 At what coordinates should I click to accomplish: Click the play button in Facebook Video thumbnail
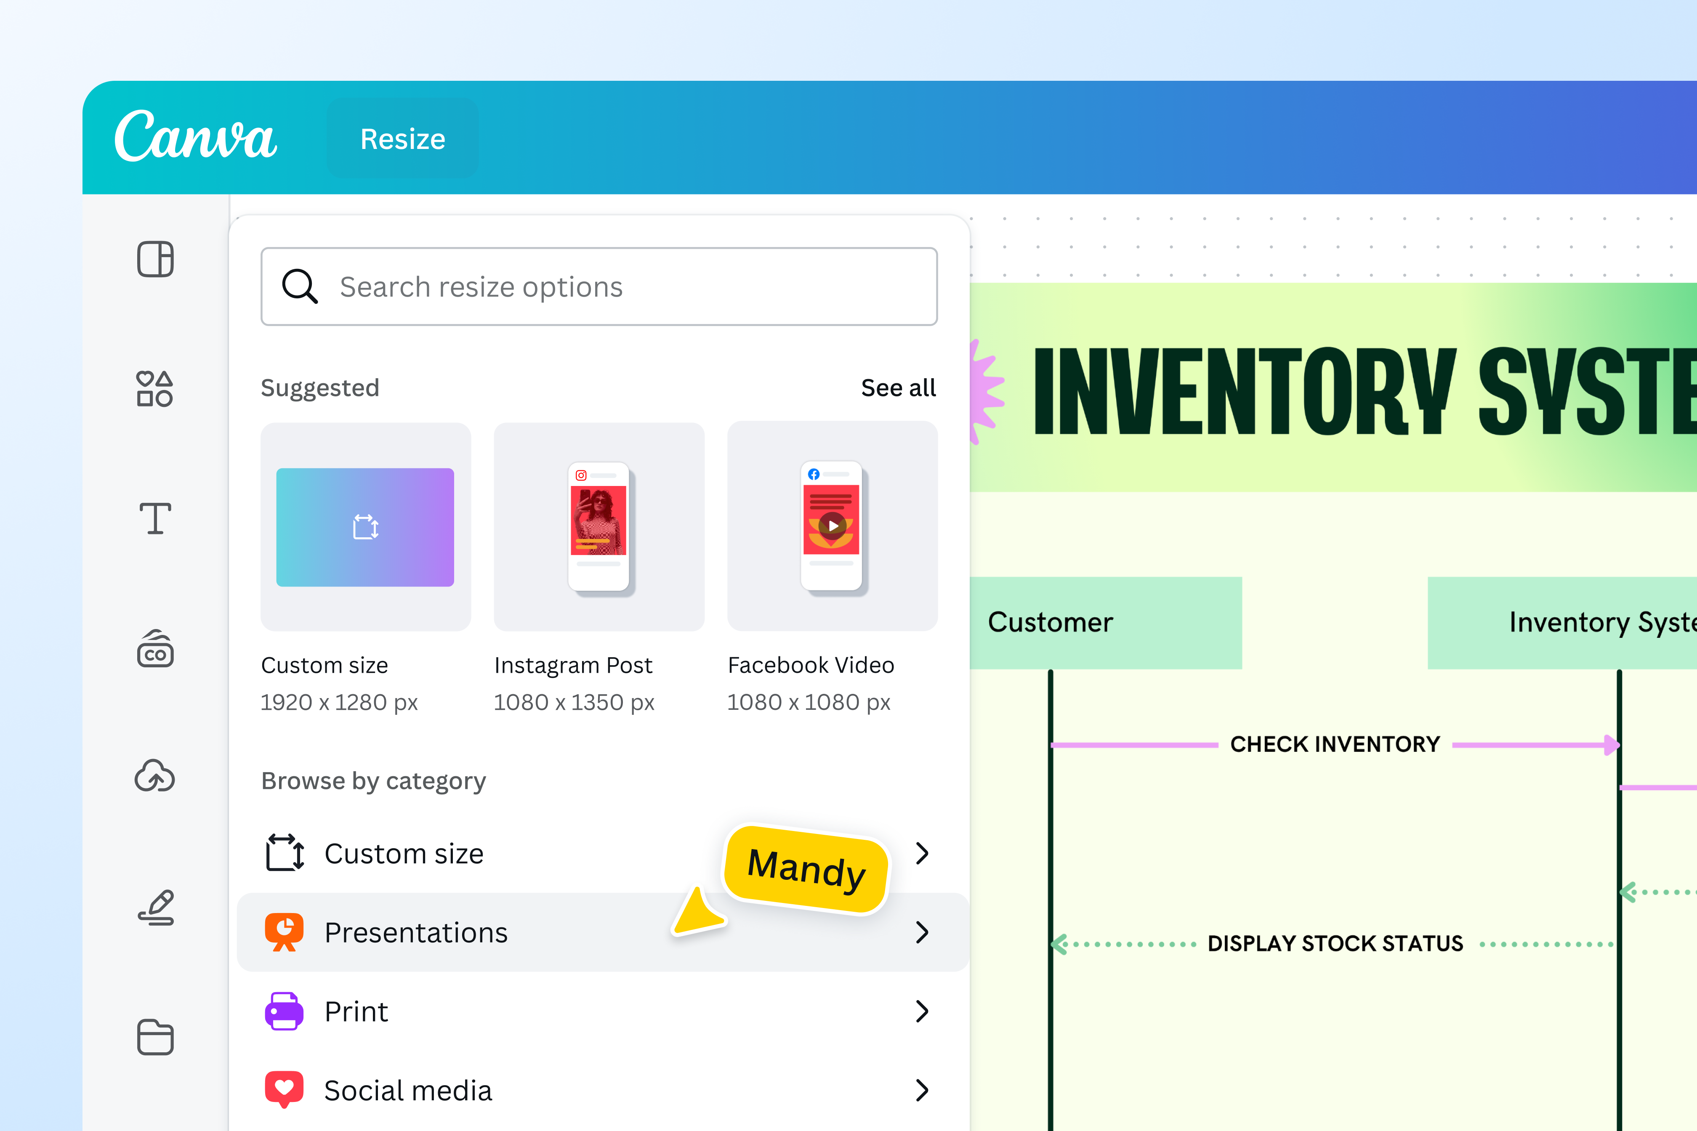(833, 526)
